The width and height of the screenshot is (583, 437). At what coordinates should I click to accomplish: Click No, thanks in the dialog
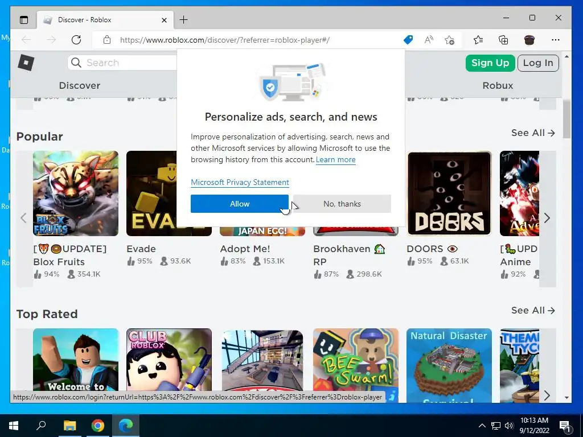pyautogui.click(x=342, y=204)
